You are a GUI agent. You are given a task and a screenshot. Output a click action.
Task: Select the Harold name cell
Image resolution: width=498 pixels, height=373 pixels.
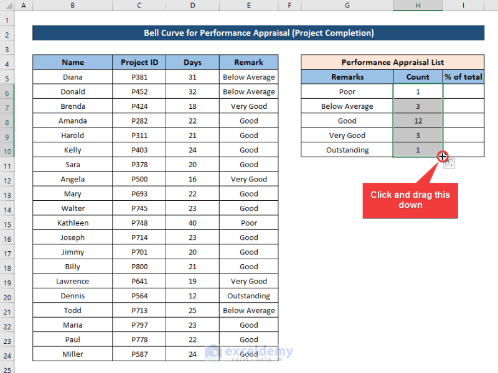point(72,136)
